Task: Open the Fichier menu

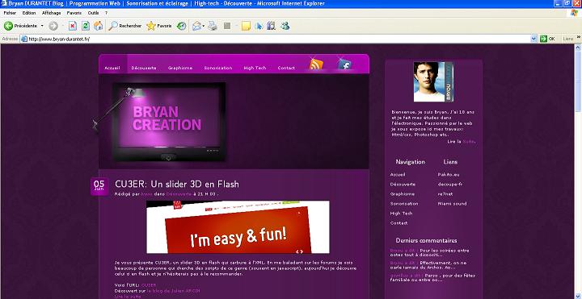Action: click(10, 13)
